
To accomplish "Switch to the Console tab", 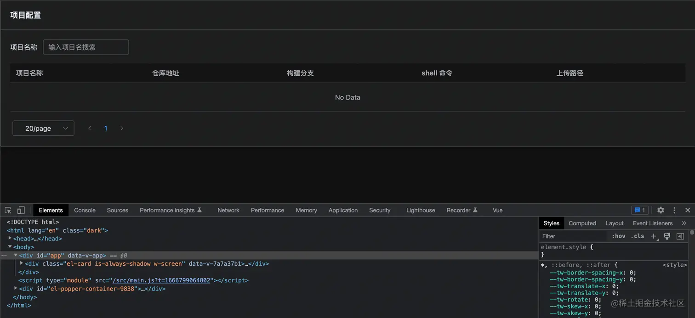I will point(85,210).
